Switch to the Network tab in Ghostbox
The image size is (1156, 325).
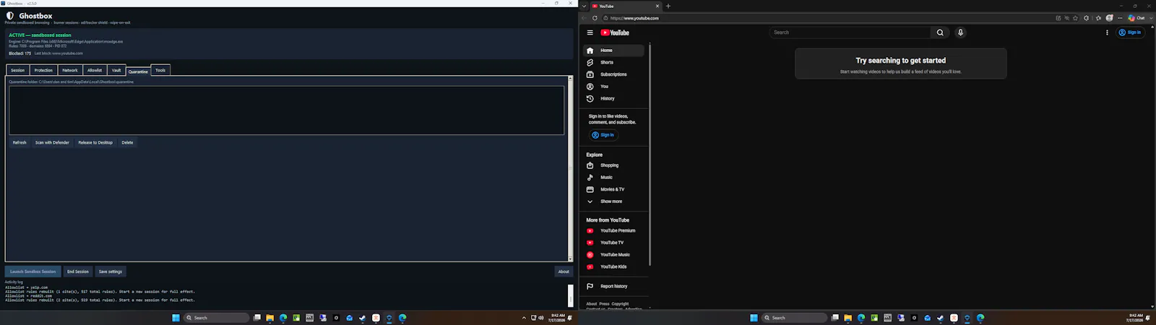point(70,70)
